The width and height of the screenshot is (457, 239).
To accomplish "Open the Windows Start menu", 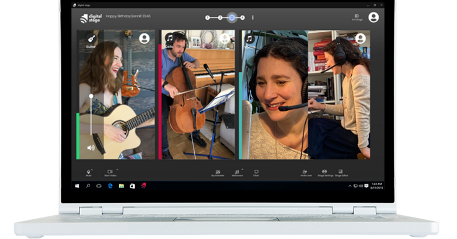I will point(77,186).
